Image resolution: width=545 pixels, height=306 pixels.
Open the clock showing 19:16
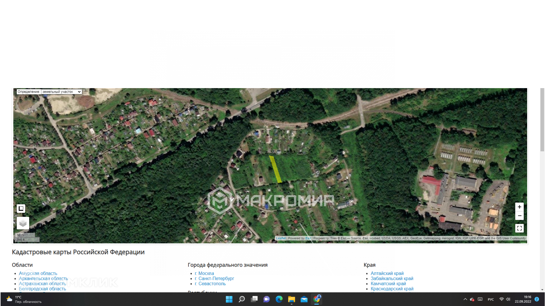(523, 299)
